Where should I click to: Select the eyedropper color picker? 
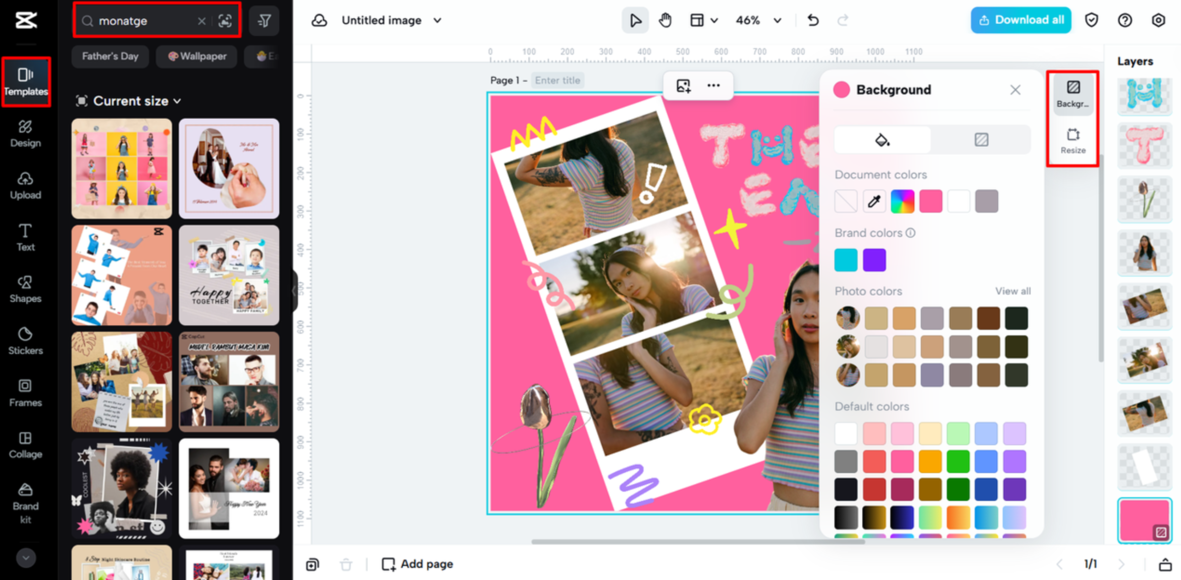874,200
